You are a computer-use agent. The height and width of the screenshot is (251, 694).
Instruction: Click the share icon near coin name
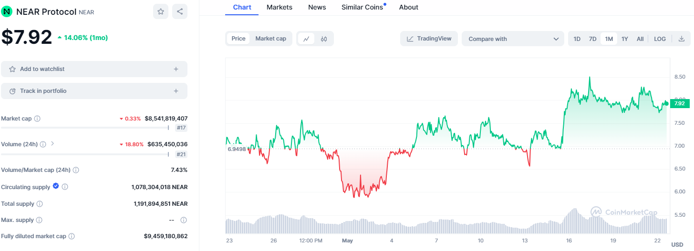(180, 11)
